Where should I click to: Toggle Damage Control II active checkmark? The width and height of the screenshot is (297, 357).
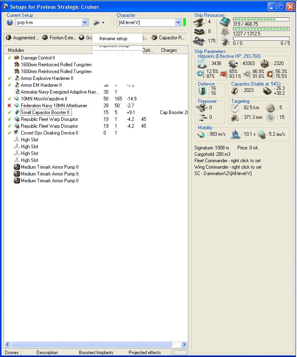coord(9,57)
